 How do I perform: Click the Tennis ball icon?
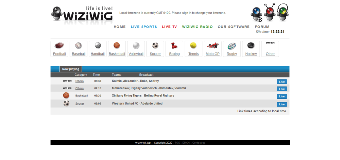click(193, 46)
